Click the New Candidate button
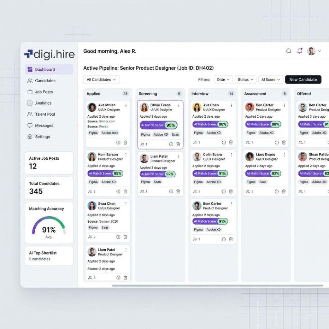Screen dimensions: 329x329 tap(303, 80)
